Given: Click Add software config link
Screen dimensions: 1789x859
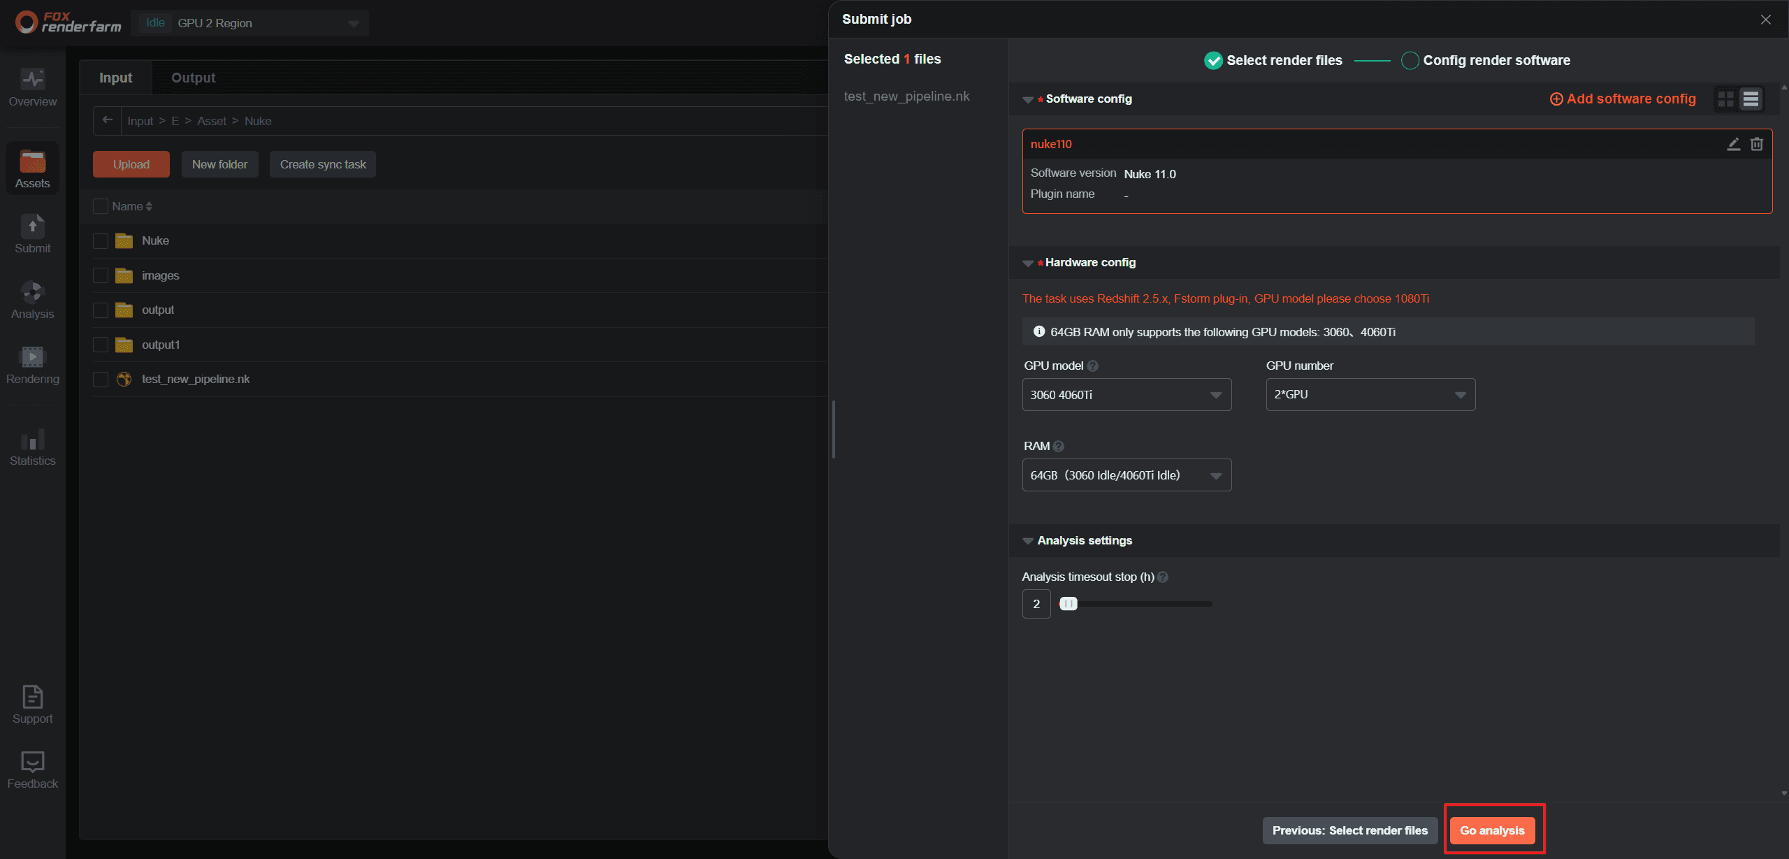Looking at the screenshot, I should pyautogui.click(x=1623, y=99).
